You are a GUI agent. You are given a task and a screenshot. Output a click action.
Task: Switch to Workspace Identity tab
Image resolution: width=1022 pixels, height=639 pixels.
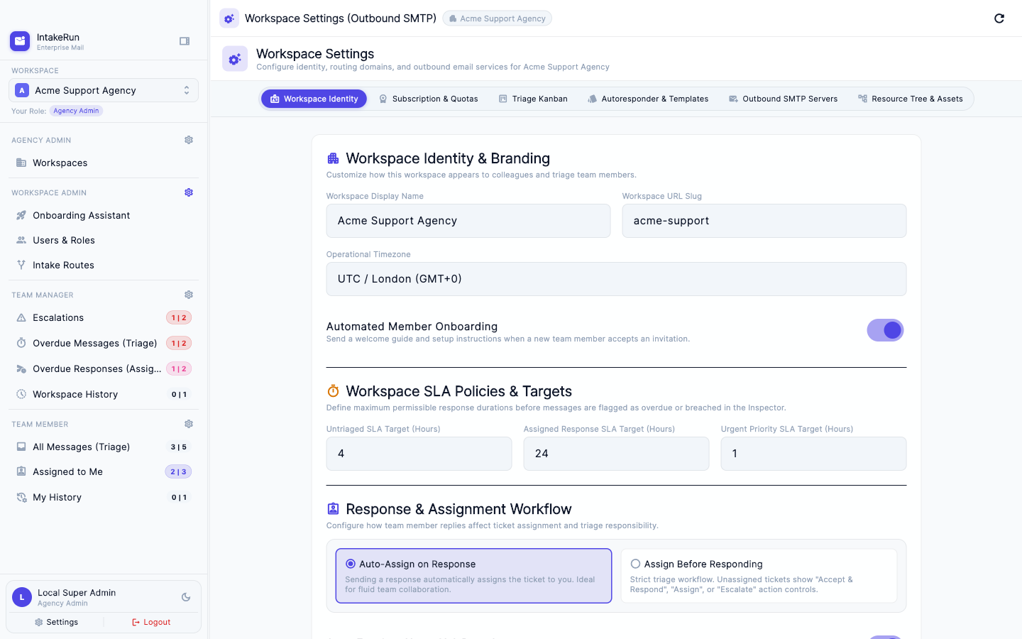point(314,99)
